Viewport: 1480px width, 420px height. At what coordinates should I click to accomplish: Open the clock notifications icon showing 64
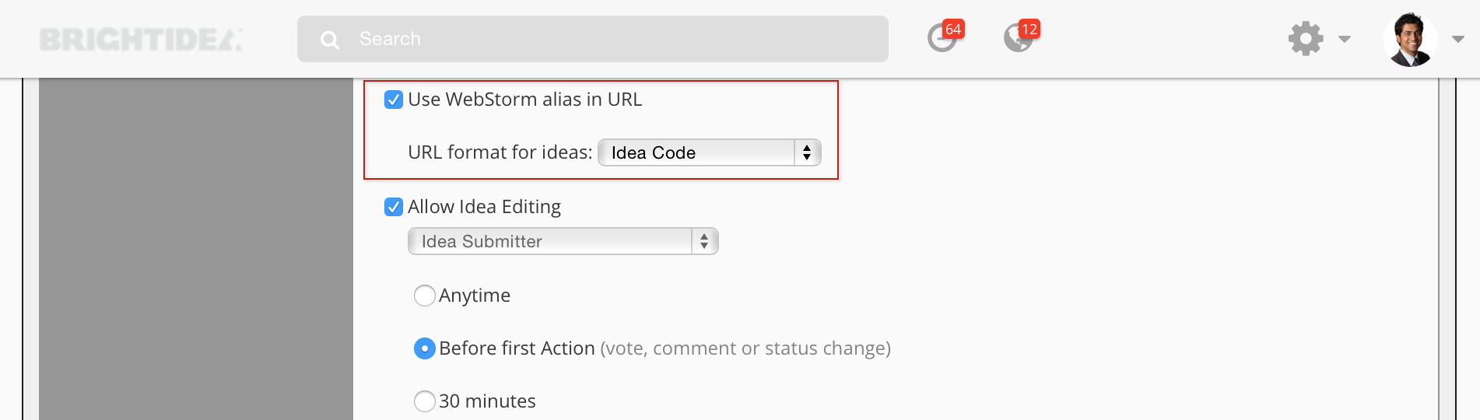[x=942, y=38]
